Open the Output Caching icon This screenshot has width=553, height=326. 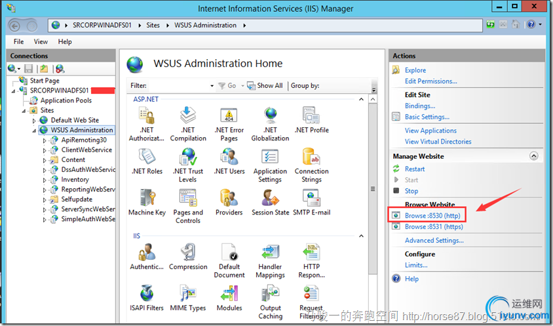[x=270, y=293]
